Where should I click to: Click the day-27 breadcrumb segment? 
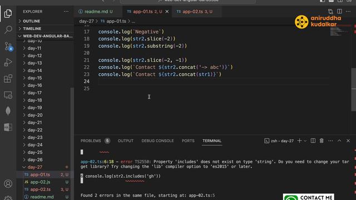click(x=87, y=21)
